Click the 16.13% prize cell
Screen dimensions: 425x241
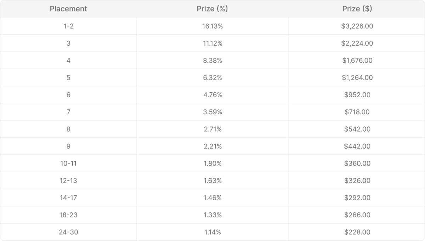tap(212, 26)
